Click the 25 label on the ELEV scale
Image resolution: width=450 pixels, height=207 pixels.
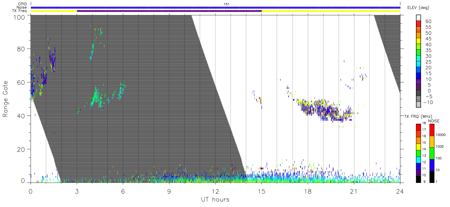pyautogui.click(x=428, y=62)
